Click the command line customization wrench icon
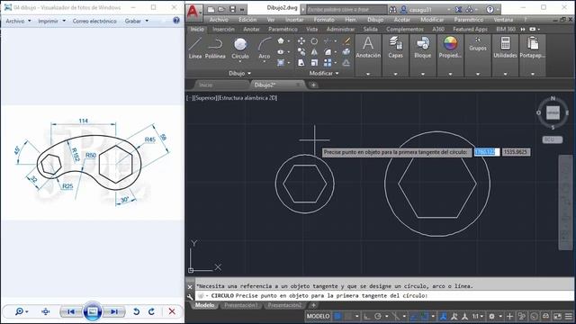Image resolution: width=576 pixels, height=324 pixels. [x=190, y=296]
